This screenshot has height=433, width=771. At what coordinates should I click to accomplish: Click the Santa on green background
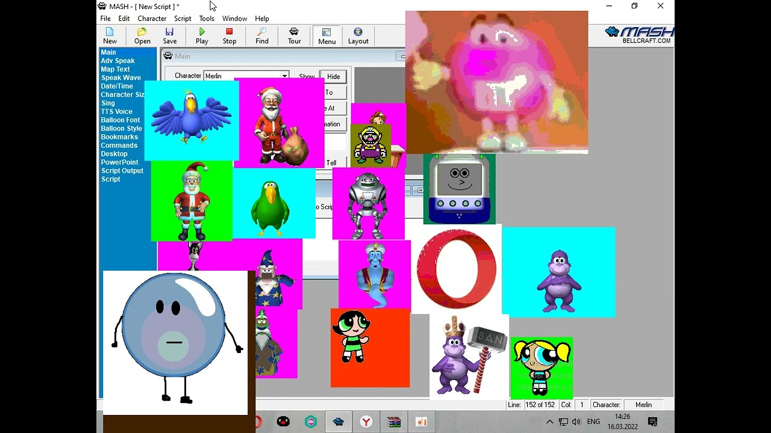[192, 201]
